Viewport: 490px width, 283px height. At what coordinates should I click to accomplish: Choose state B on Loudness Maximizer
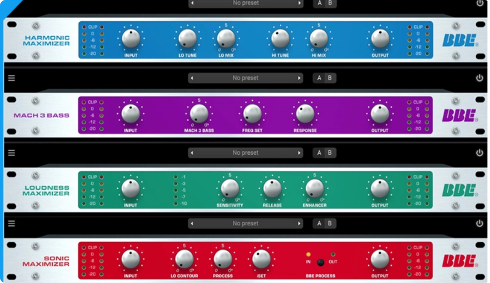click(x=330, y=153)
